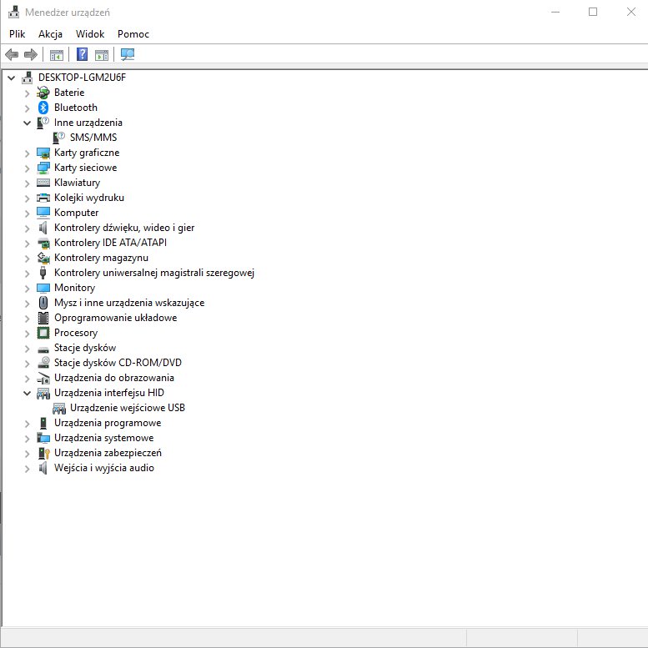Click the Urządzenia do obrazowania scanner icon
Screen dimensions: 648x648
pos(43,378)
